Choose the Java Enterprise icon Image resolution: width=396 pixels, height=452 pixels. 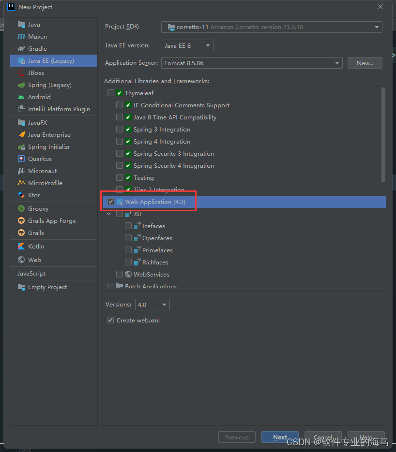point(21,134)
